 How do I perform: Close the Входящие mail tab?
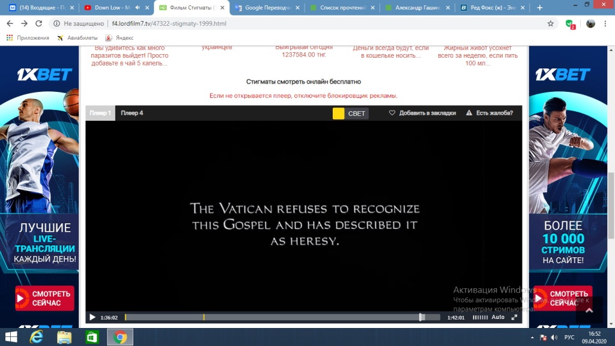click(x=72, y=7)
